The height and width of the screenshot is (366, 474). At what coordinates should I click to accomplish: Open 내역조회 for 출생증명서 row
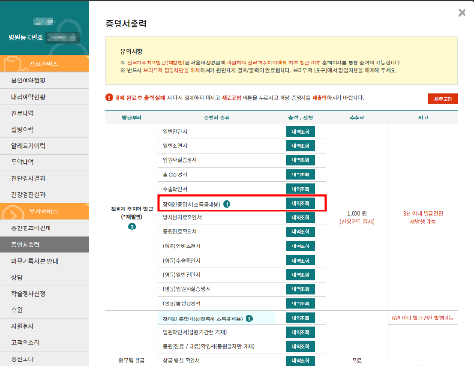301,174
